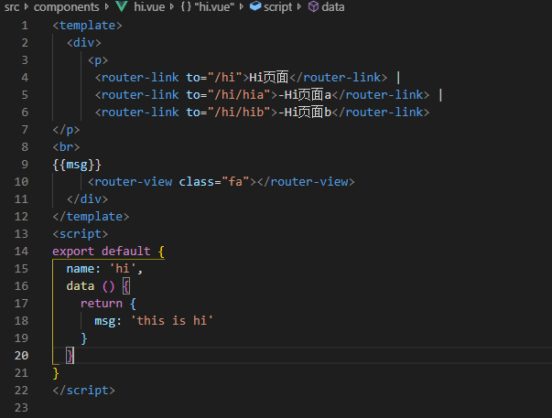
Task: Select the script breadcrumb item
Action: point(277,7)
